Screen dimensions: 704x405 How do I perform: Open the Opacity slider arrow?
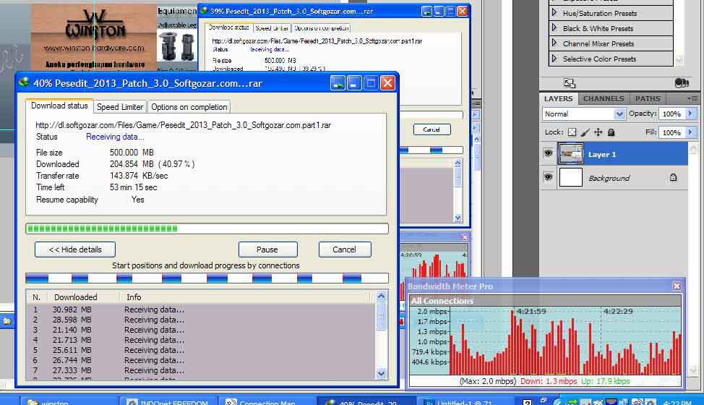690,114
